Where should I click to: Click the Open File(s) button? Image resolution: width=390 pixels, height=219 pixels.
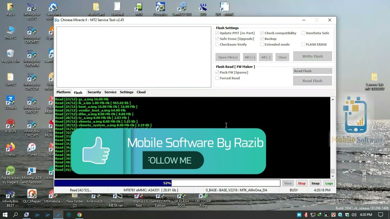228,57
